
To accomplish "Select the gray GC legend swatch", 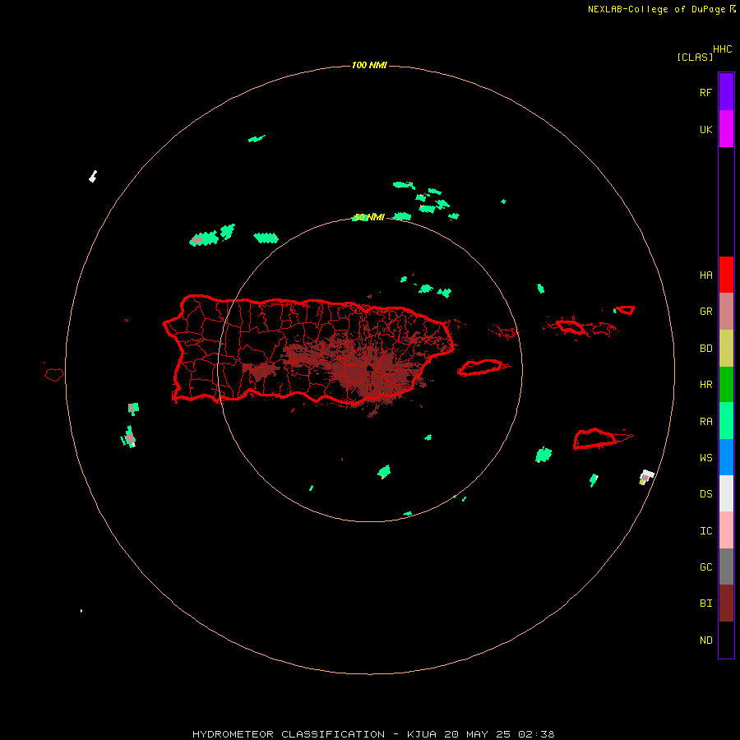I will click(726, 567).
